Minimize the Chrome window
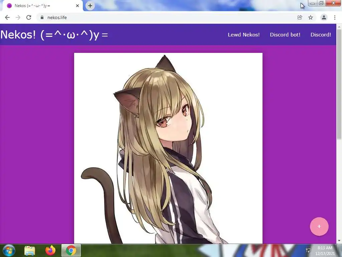This screenshot has width=342, height=257. click(313, 3)
